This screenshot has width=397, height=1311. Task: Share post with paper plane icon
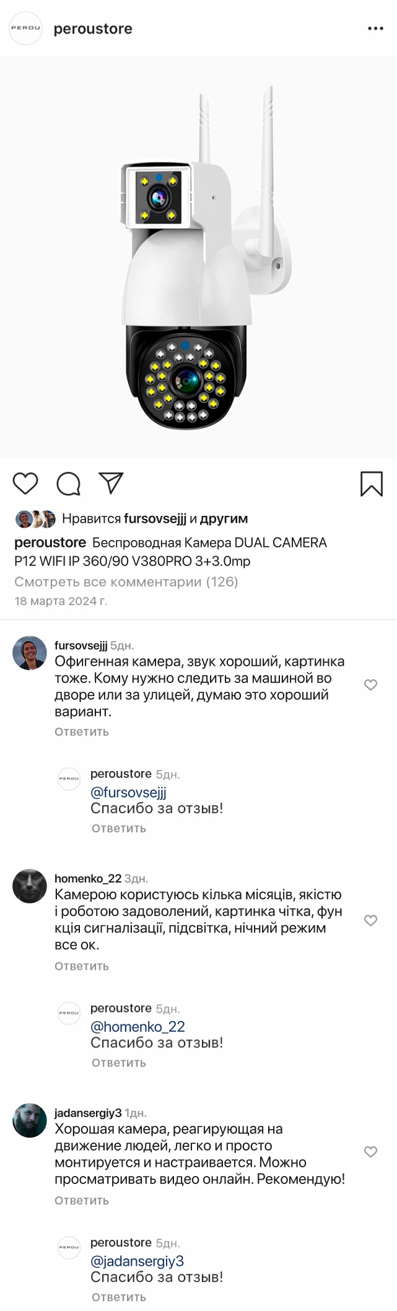click(x=111, y=483)
